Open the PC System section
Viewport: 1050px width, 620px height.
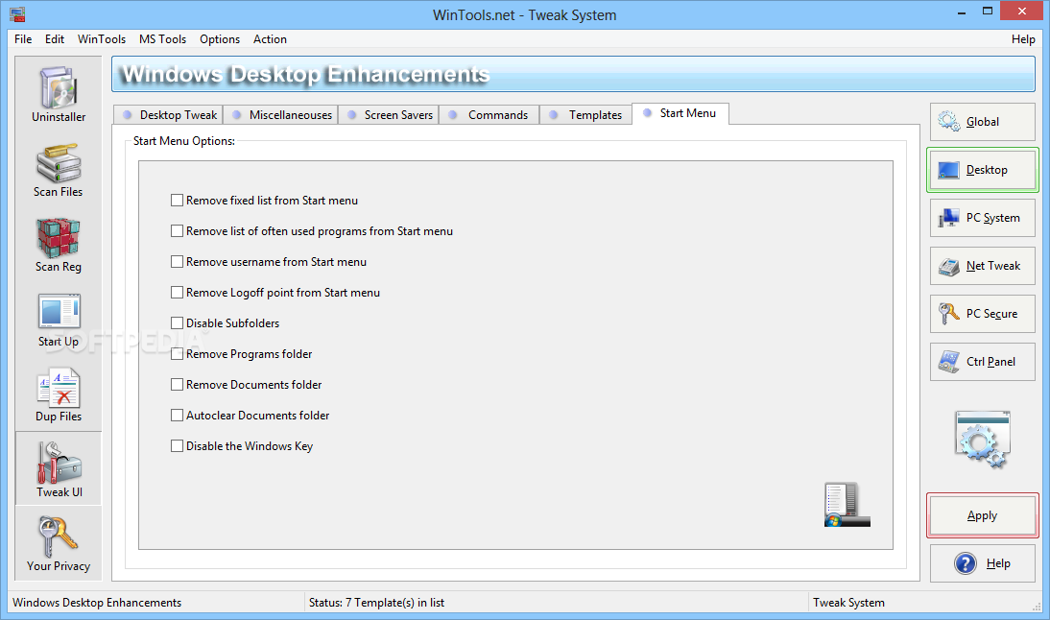[x=983, y=218]
